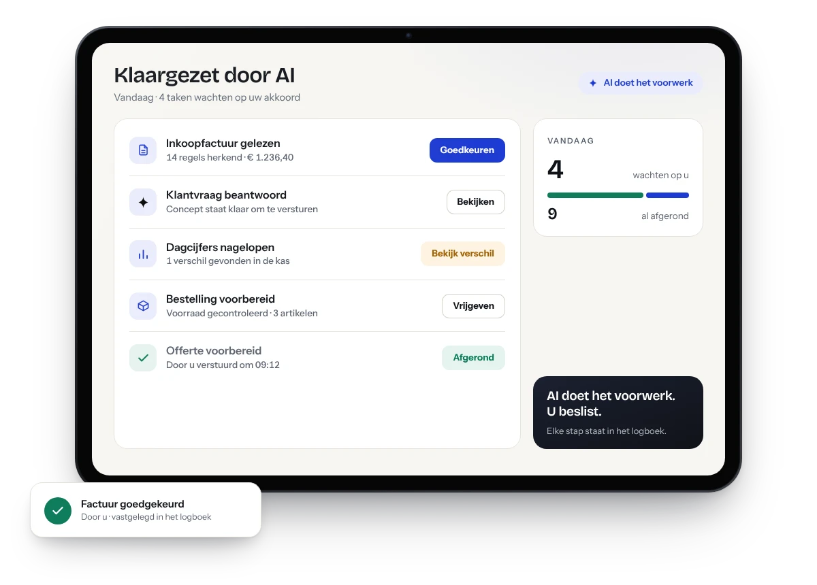Click the dark AI doet het voorwerk. U beslist. card
Image resolution: width=817 pixels, height=585 pixels.
click(x=618, y=412)
